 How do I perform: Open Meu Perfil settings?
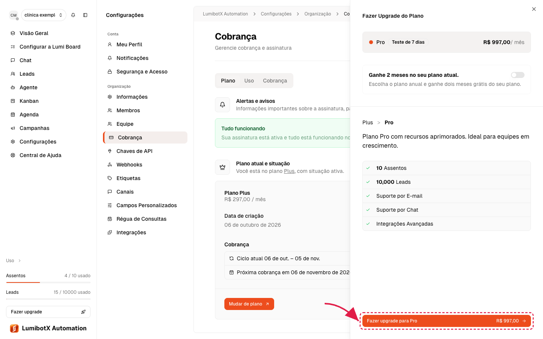[x=145, y=44]
